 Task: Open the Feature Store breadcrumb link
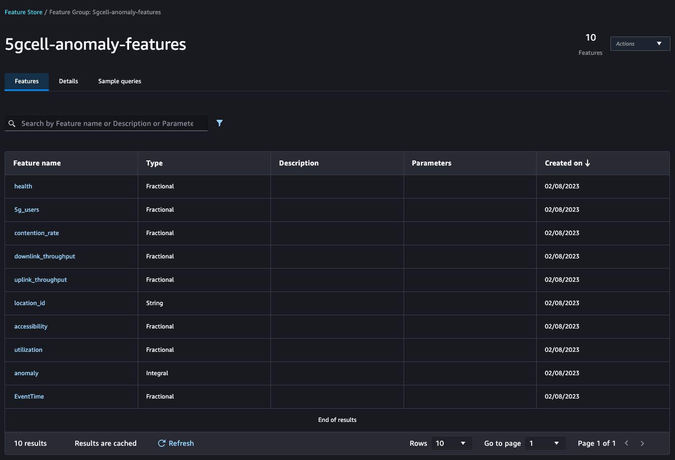click(23, 12)
